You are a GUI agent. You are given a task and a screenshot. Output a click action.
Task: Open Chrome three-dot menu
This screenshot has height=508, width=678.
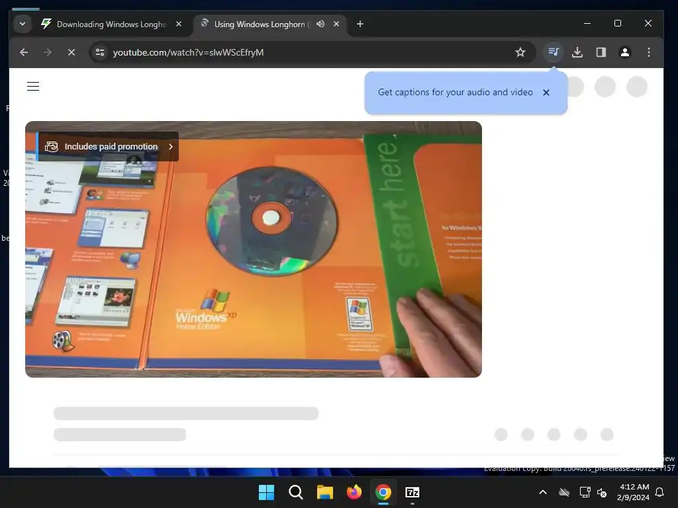(x=649, y=52)
